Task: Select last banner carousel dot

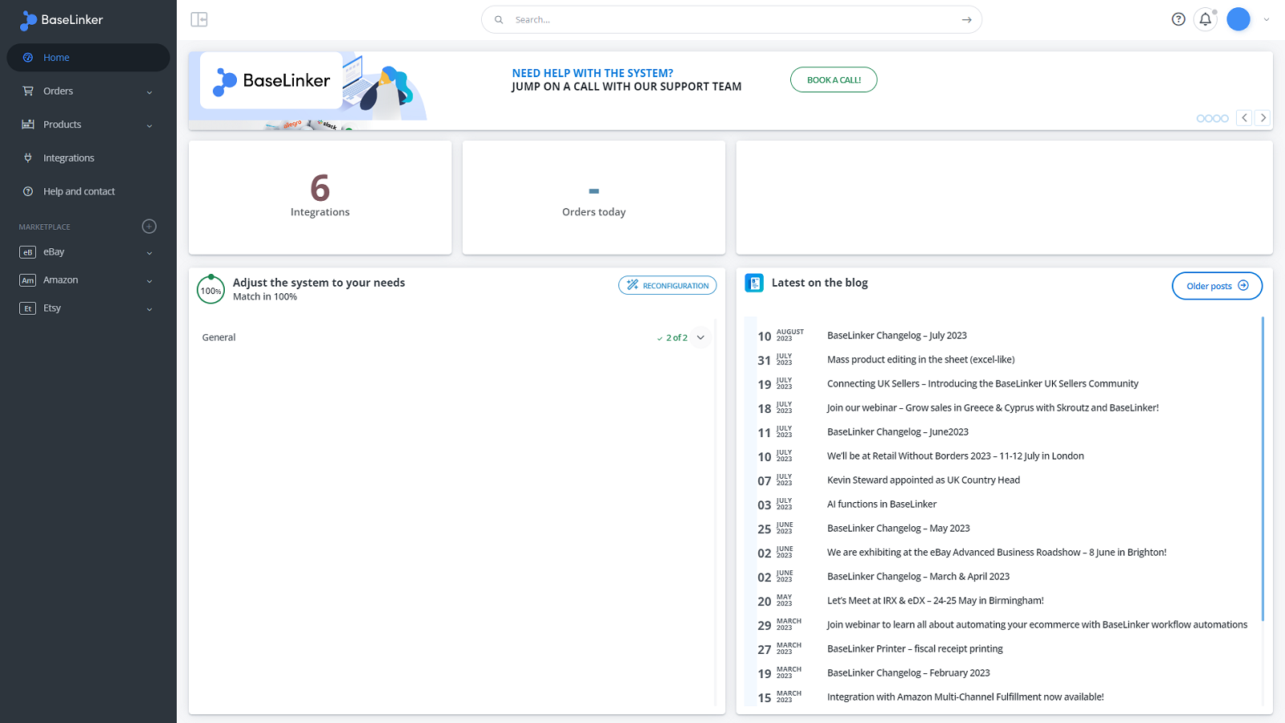Action: [x=1225, y=119]
